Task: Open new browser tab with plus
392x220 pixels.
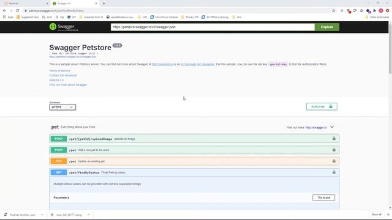Action: point(104,4)
